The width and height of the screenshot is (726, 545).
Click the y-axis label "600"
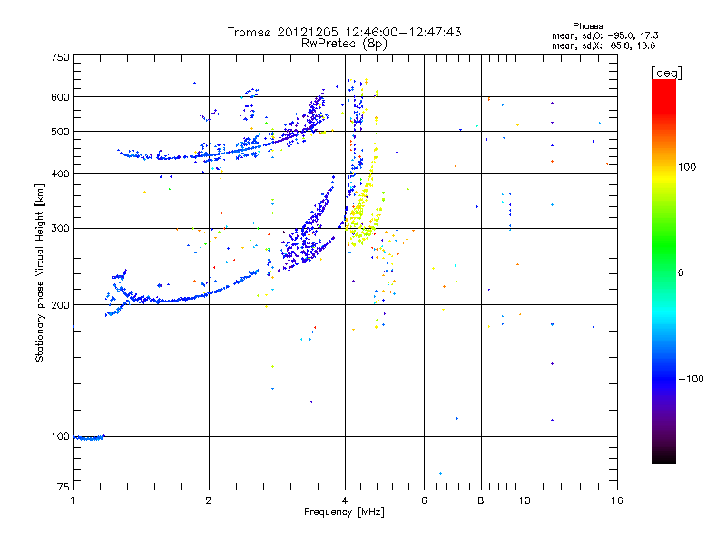click(x=60, y=97)
